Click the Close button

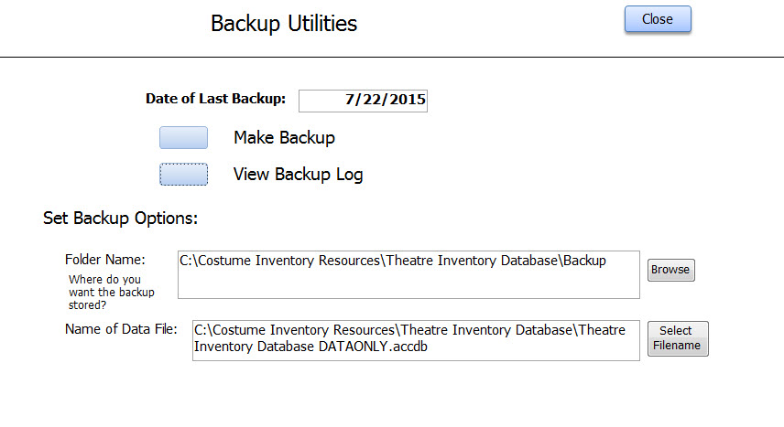pos(658,19)
